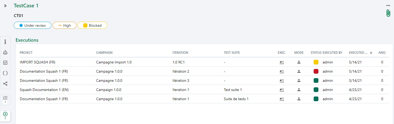Screen dimensions: 394x124
Task: Open execution #1 link for Itération 2
Action: 282,71
